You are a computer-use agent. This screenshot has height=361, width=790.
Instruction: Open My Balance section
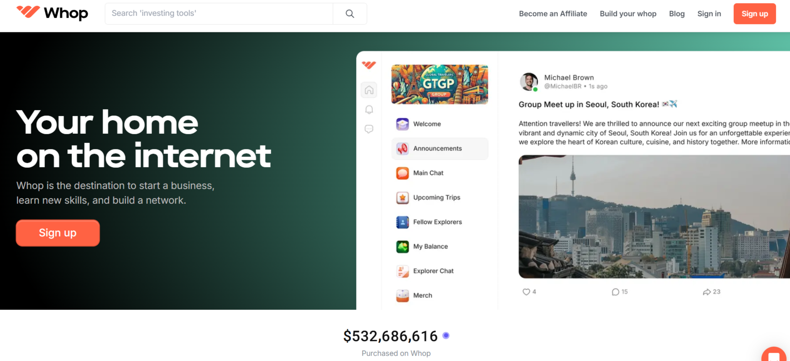pyautogui.click(x=439, y=247)
